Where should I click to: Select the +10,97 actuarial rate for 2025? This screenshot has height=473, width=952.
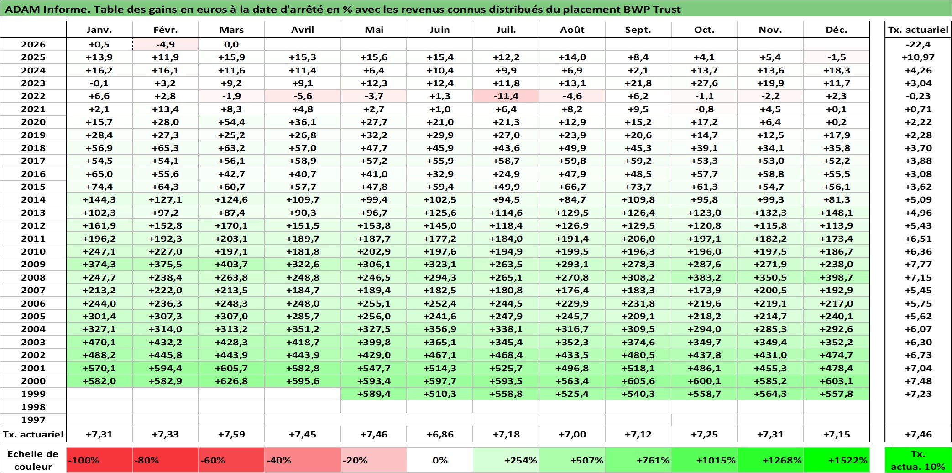pyautogui.click(x=918, y=57)
